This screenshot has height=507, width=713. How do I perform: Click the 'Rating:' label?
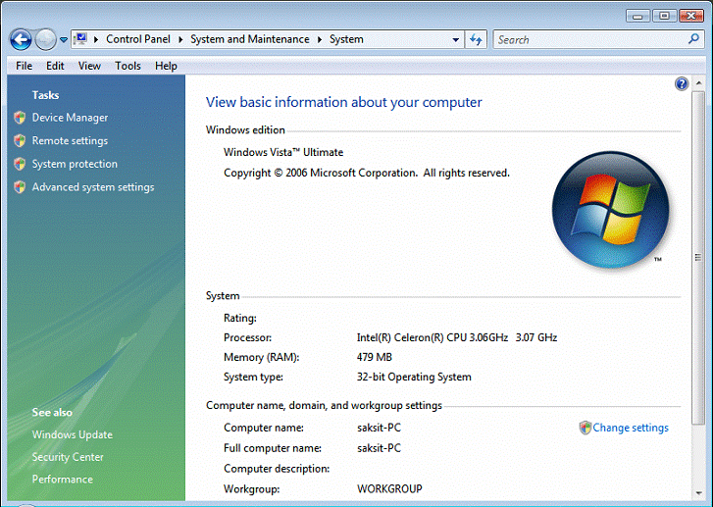(x=240, y=318)
